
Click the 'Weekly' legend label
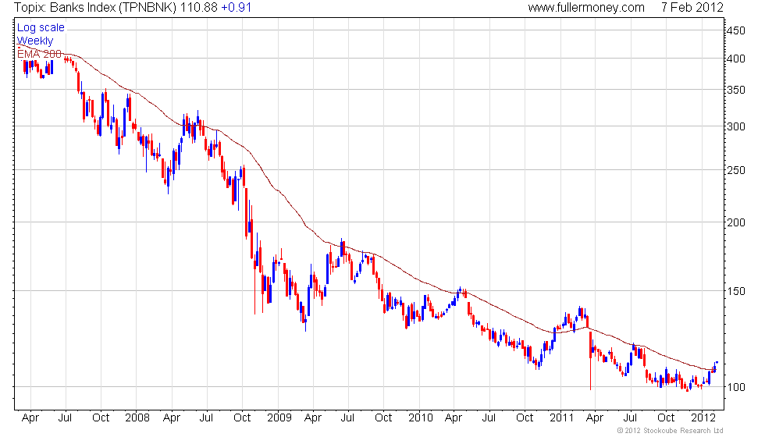(34, 41)
